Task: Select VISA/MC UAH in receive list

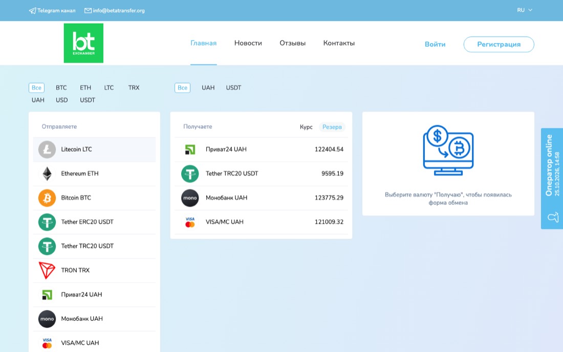Action: 261,222
